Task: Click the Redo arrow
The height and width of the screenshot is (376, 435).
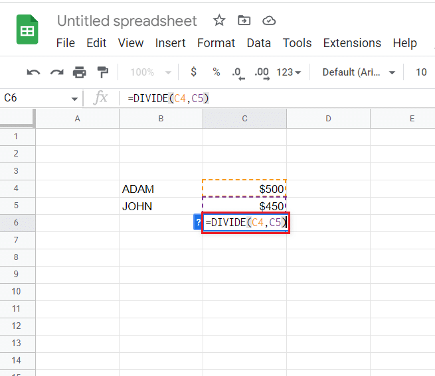Action: (x=56, y=72)
